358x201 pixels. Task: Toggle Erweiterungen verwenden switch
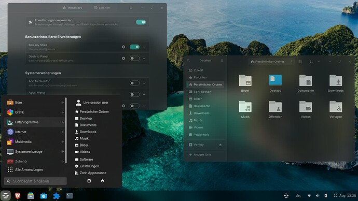click(x=141, y=22)
